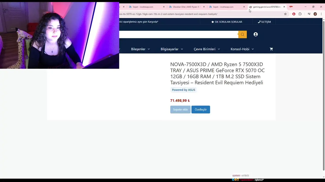The width and height of the screenshot is (325, 182).
Task: Click the Özelleştir button
Action: pyautogui.click(x=201, y=109)
